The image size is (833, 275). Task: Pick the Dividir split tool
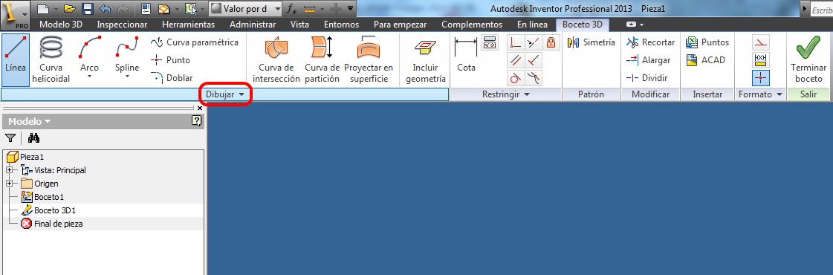tap(646, 77)
